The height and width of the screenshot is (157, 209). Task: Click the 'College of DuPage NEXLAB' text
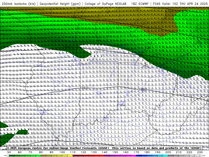pos(106,4)
